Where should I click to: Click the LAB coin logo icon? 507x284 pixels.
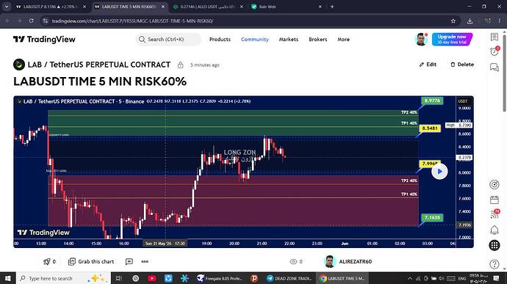pos(19,65)
